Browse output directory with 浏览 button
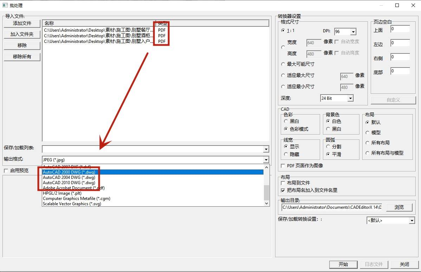421x272 pixels. pos(399,207)
